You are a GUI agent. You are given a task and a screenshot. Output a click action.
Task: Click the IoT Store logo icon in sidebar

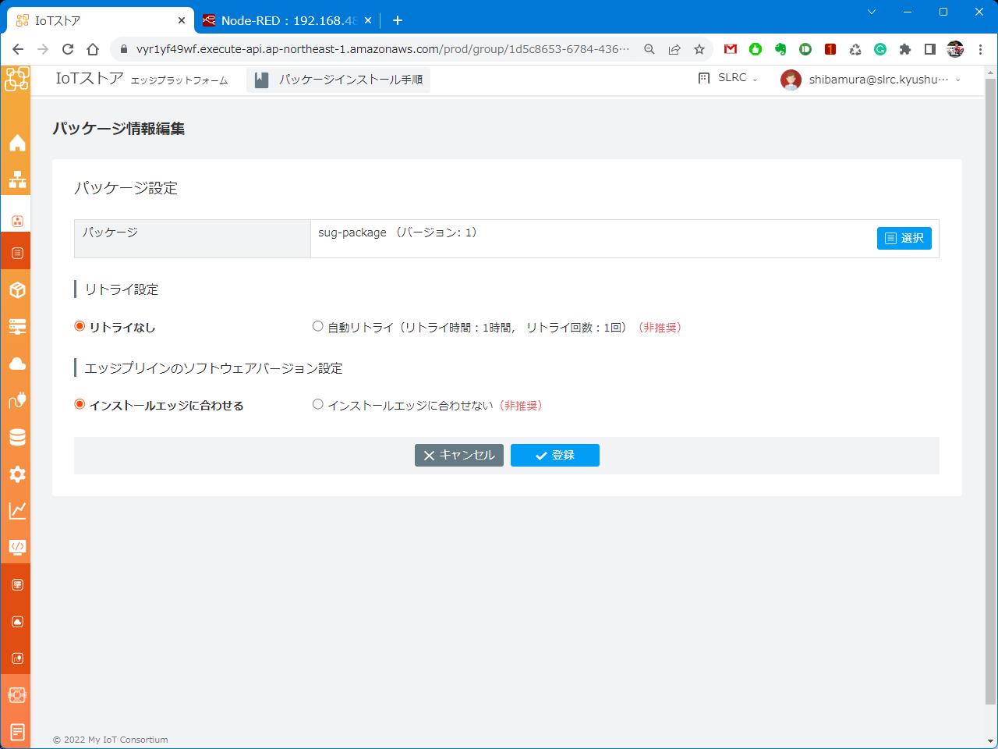click(16, 79)
